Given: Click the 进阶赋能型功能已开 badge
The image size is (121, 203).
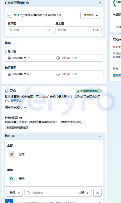Looking at the screenshot, I should (x=89, y=91).
